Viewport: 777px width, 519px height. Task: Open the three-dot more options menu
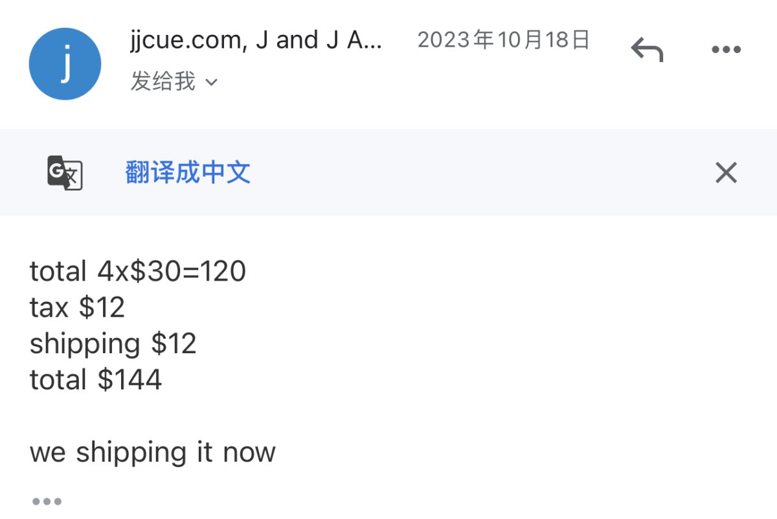[x=726, y=50]
